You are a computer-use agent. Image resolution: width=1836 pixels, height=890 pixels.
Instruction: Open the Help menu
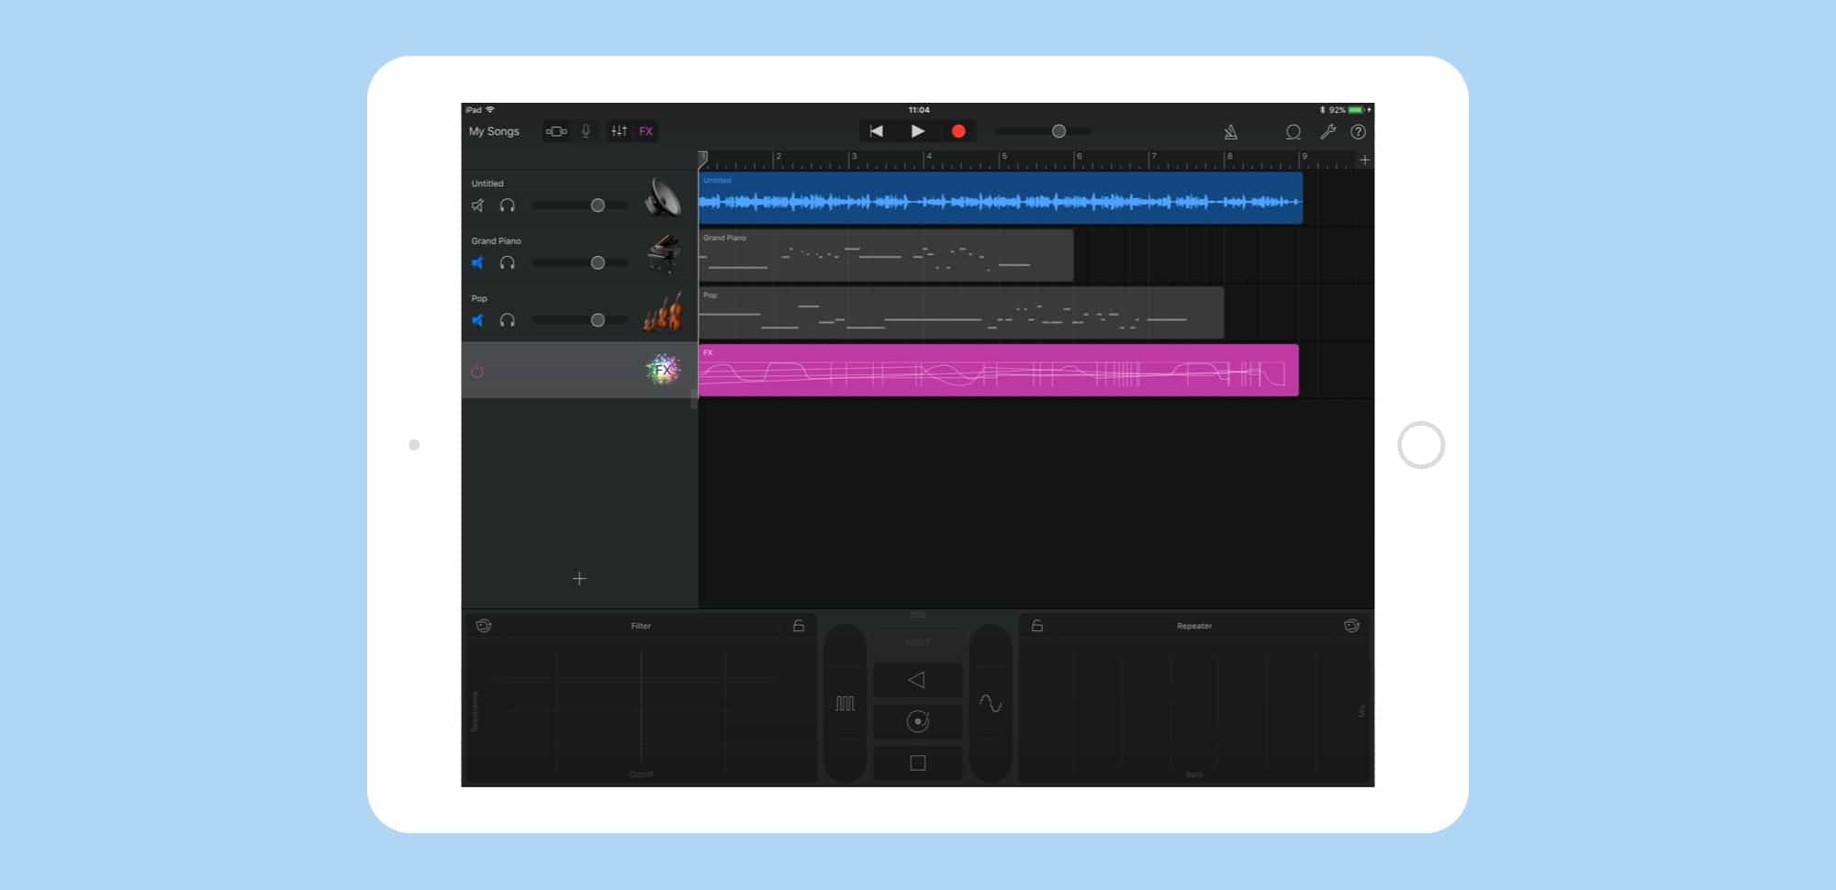[1360, 131]
